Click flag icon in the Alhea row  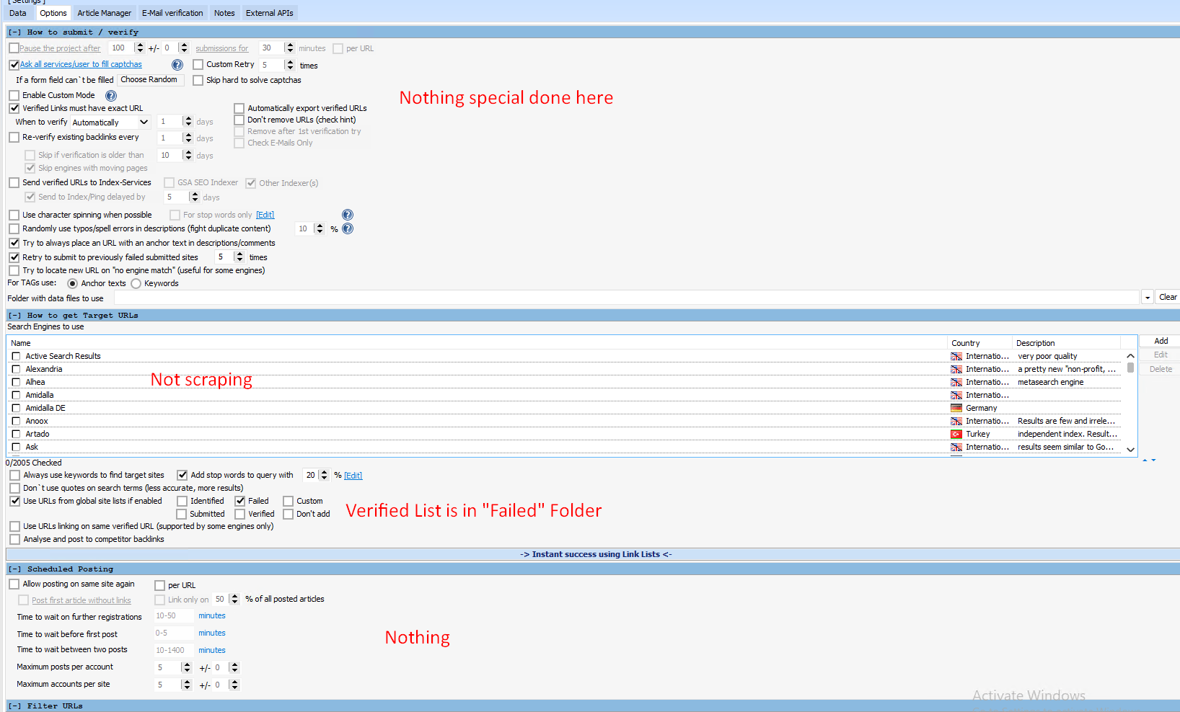(956, 383)
